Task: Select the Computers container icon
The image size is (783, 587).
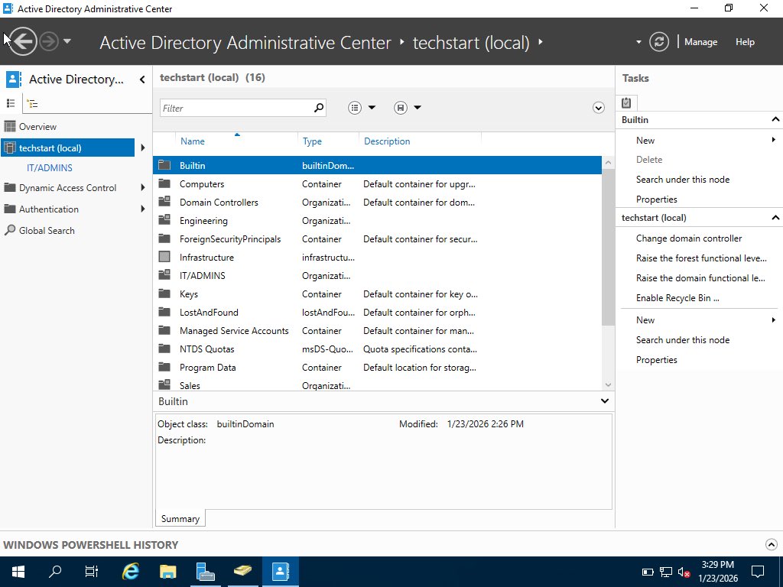Action: point(164,183)
